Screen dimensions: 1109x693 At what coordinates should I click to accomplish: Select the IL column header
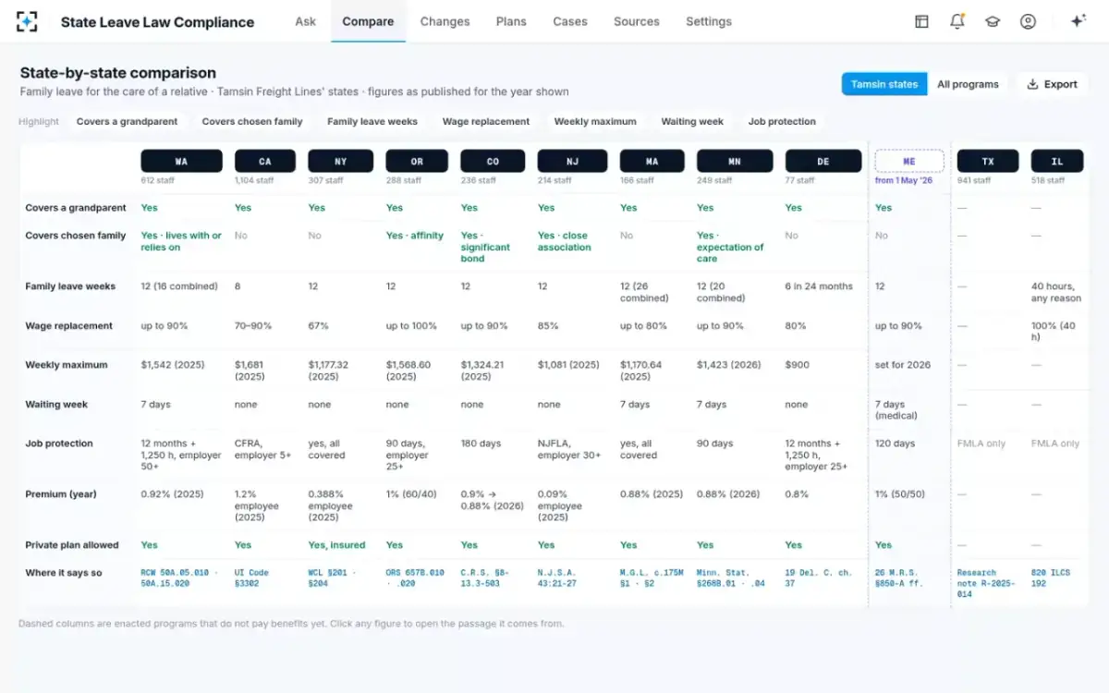[1057, 161]
